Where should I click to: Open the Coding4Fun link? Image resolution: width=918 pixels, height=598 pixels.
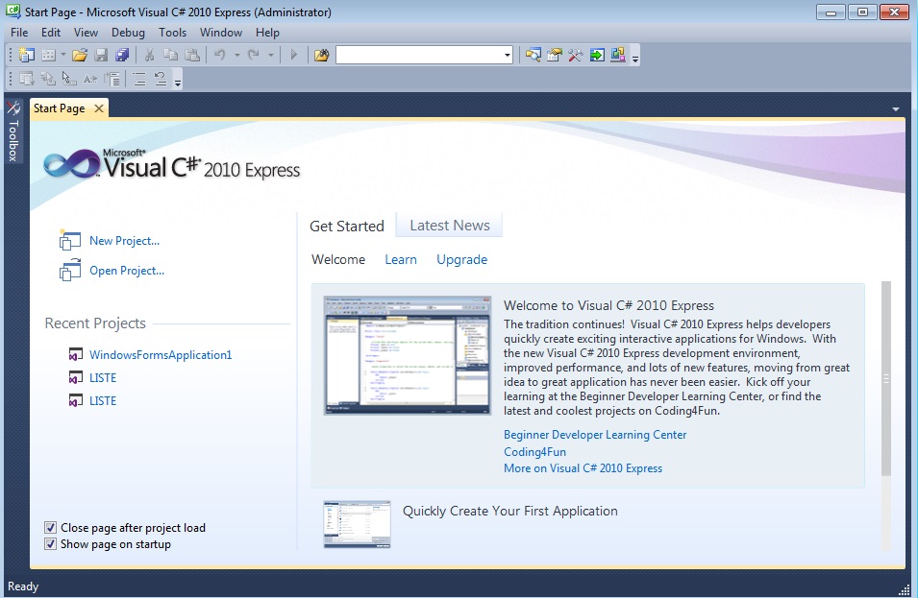pos(535,452)
